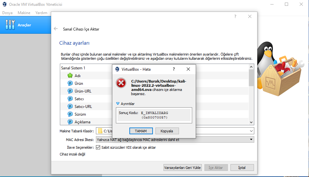The height and width of the screenshot is (177, 309).
Task: Click the Açıklama speech bubble icon
Action: [70, 122]
